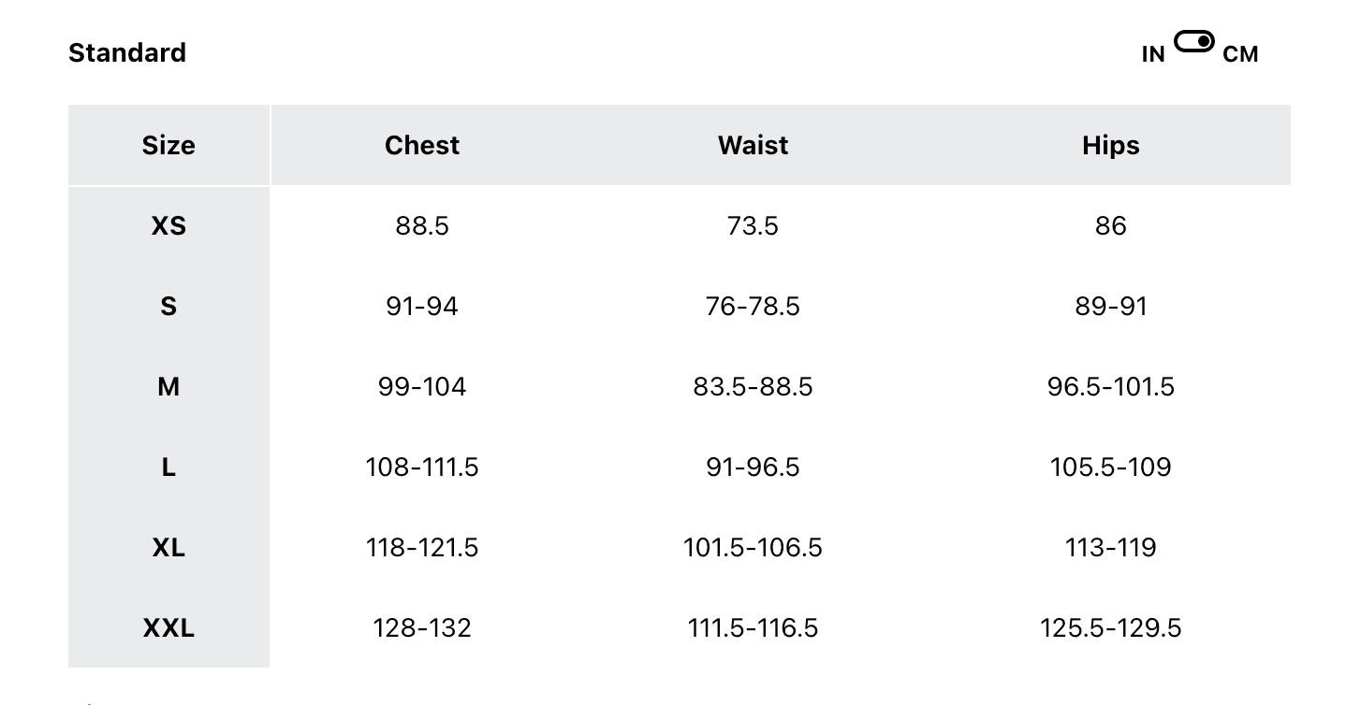This screenshot has height=705, width=1361.
Task: Select the S size row label
Action: 168,306
